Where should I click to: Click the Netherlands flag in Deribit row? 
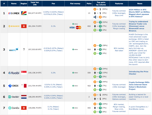click(24, 97)
